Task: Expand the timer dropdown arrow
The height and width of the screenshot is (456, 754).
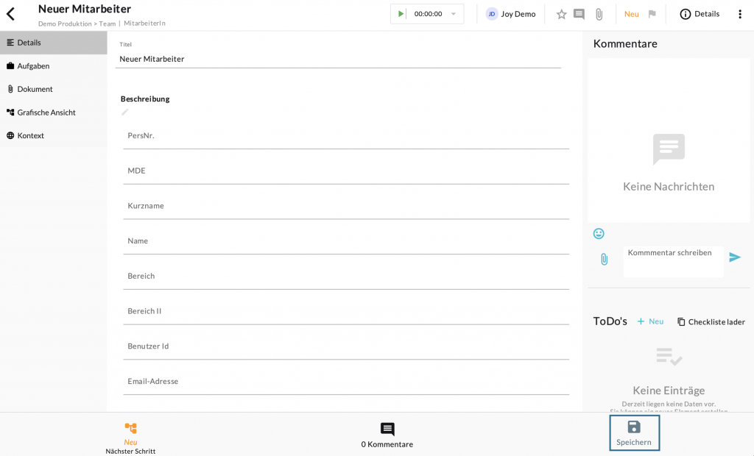Action: tap(454, 14)
